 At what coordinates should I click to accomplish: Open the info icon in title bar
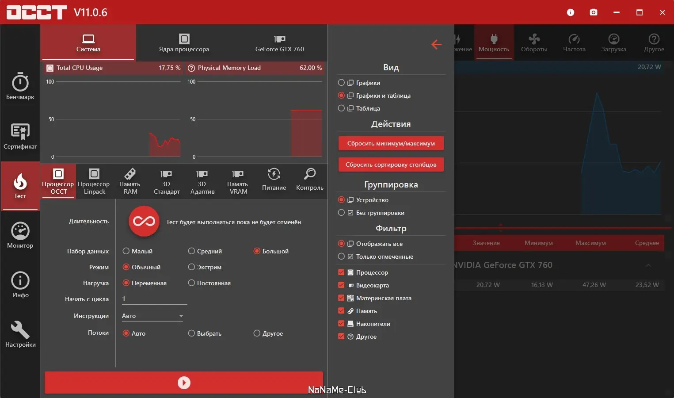571,12
